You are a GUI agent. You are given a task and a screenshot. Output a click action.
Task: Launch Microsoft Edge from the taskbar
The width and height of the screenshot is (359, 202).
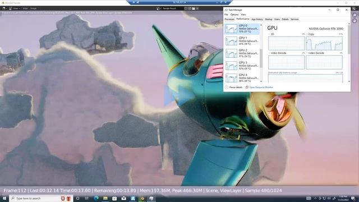click(x=96, y=198)
